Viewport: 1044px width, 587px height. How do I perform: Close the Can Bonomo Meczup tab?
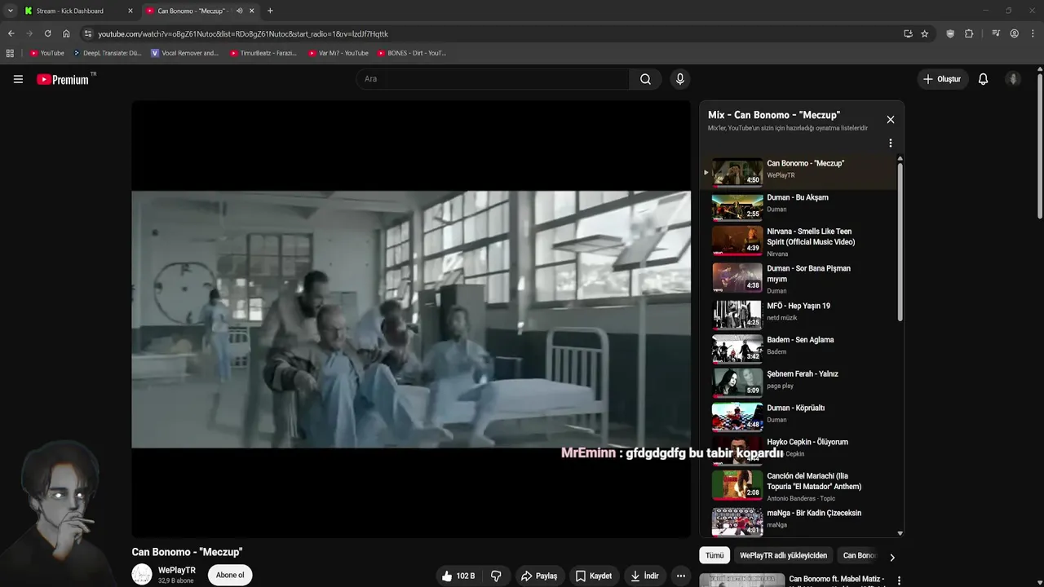(251, 11)
